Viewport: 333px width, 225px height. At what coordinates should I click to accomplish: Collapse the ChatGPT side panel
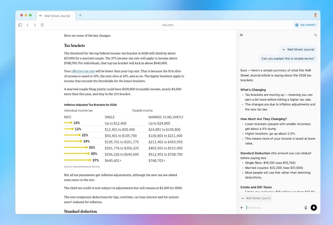point(242,35)
